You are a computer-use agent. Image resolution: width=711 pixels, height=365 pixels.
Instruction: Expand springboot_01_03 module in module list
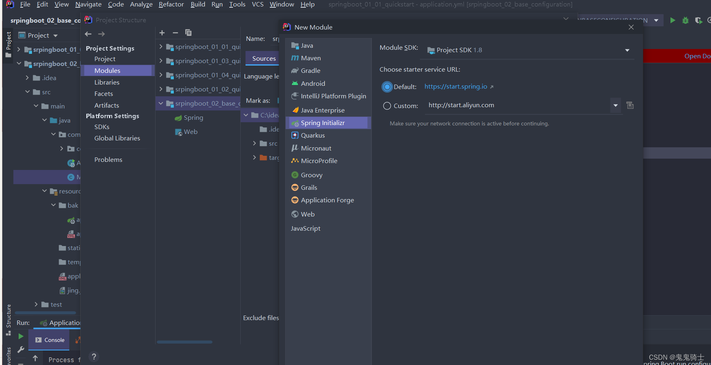[161, 61]
